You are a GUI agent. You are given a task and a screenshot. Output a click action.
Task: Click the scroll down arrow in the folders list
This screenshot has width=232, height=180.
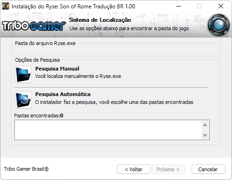(x=205, y=135)
